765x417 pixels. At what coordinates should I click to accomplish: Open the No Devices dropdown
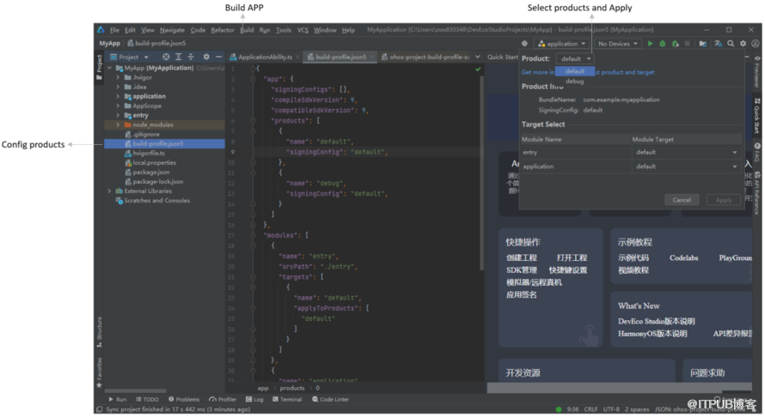click(x=618, y=44)
